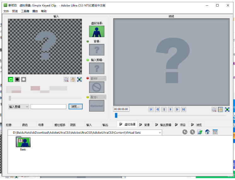Activate preview pan hand tool
This screenshot has height=180, width=235.
click(220, 110)
